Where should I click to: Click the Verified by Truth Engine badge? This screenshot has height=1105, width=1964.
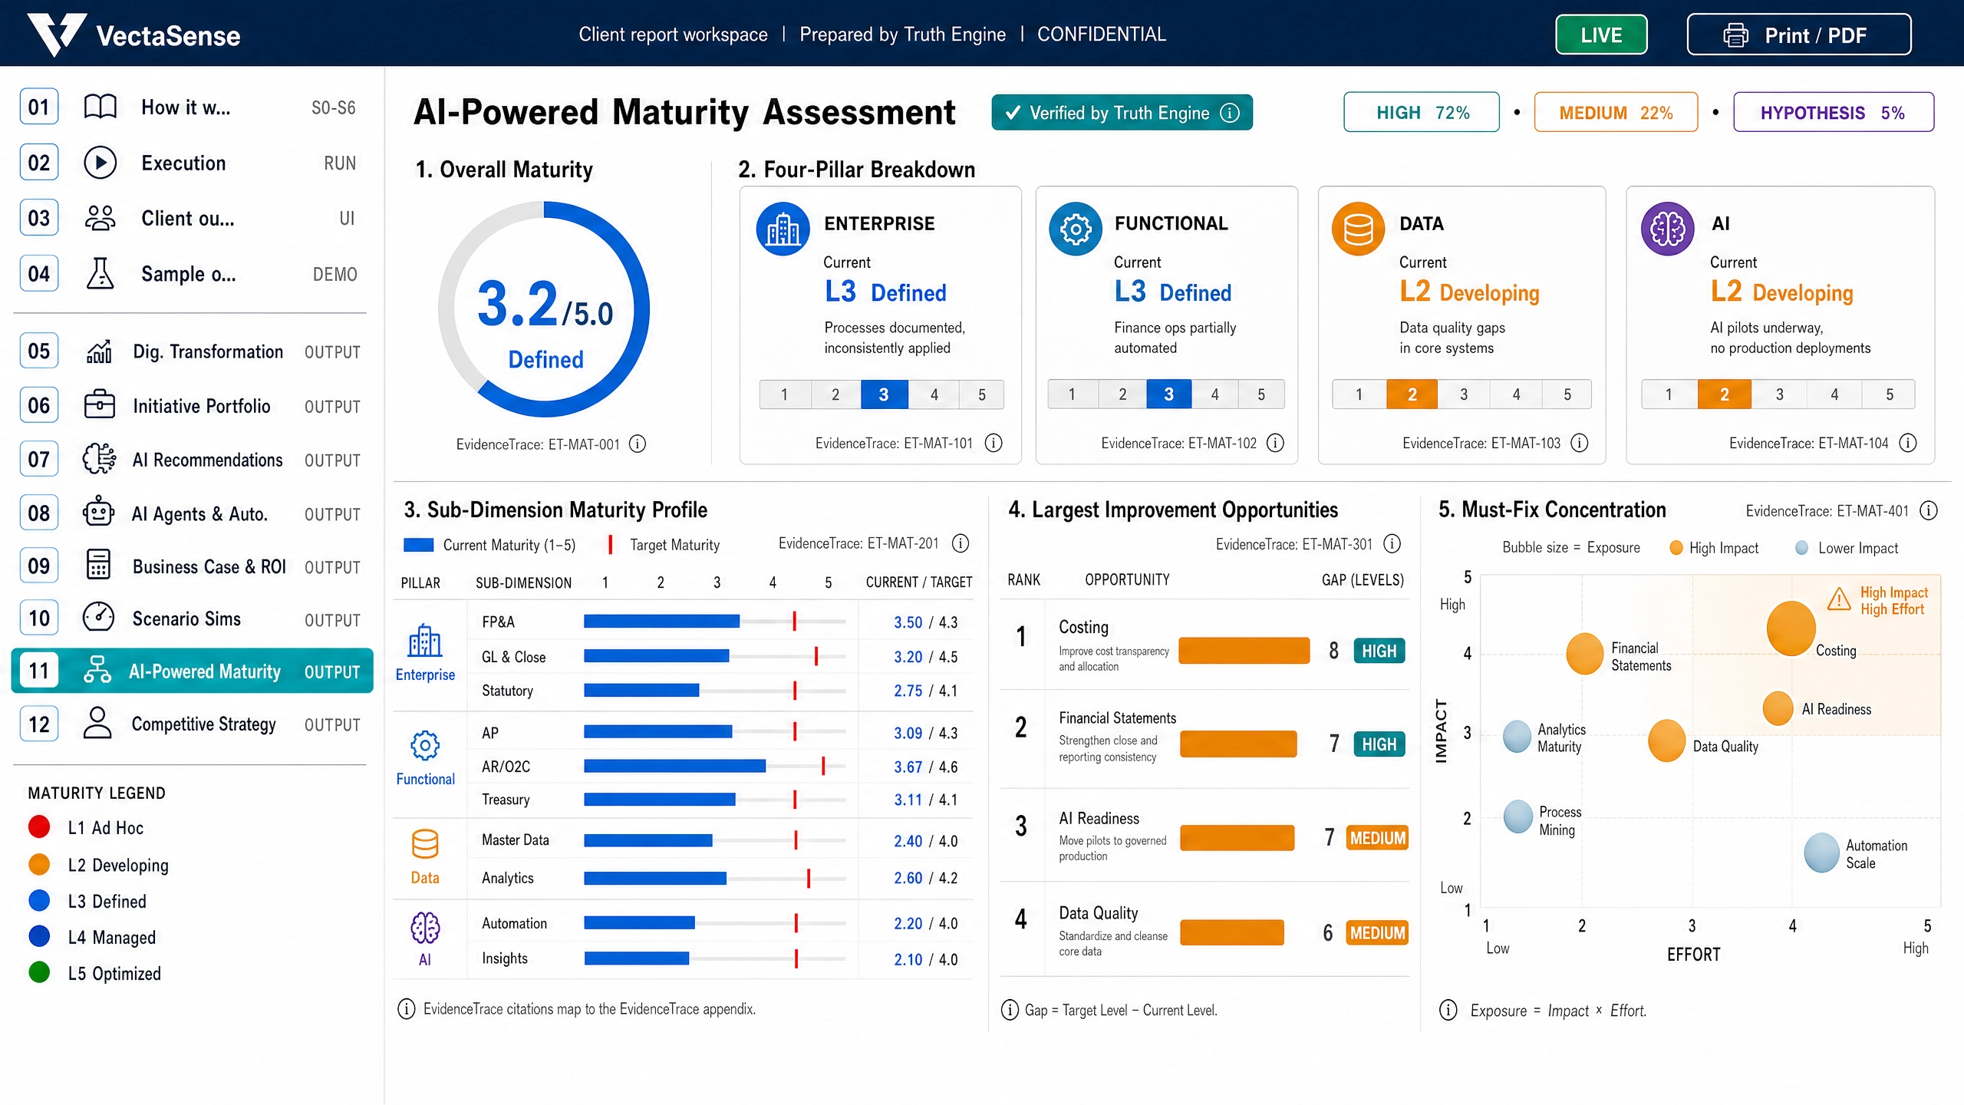point(1122,113)
